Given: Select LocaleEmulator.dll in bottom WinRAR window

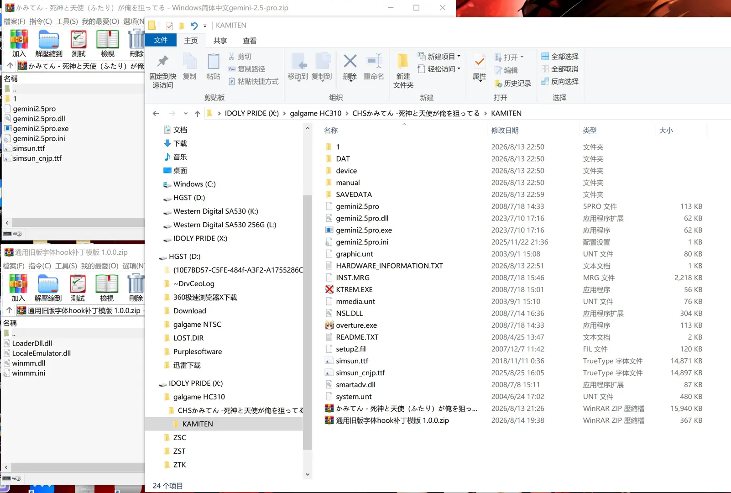Looking at the screenshot, I should (42, 353).
